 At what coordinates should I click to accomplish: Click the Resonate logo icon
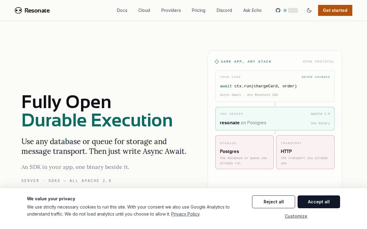18,10
